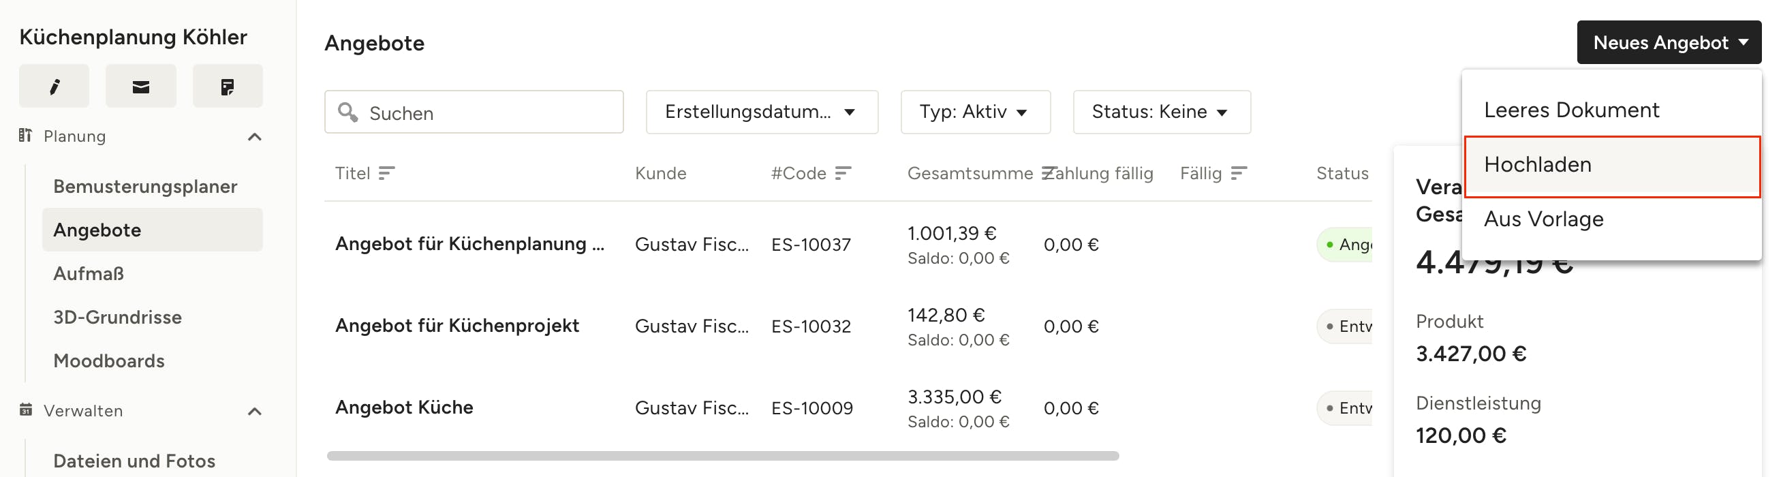
Task: Sort by Fällig column sort icon
Action: click(x=1239, y=173)
